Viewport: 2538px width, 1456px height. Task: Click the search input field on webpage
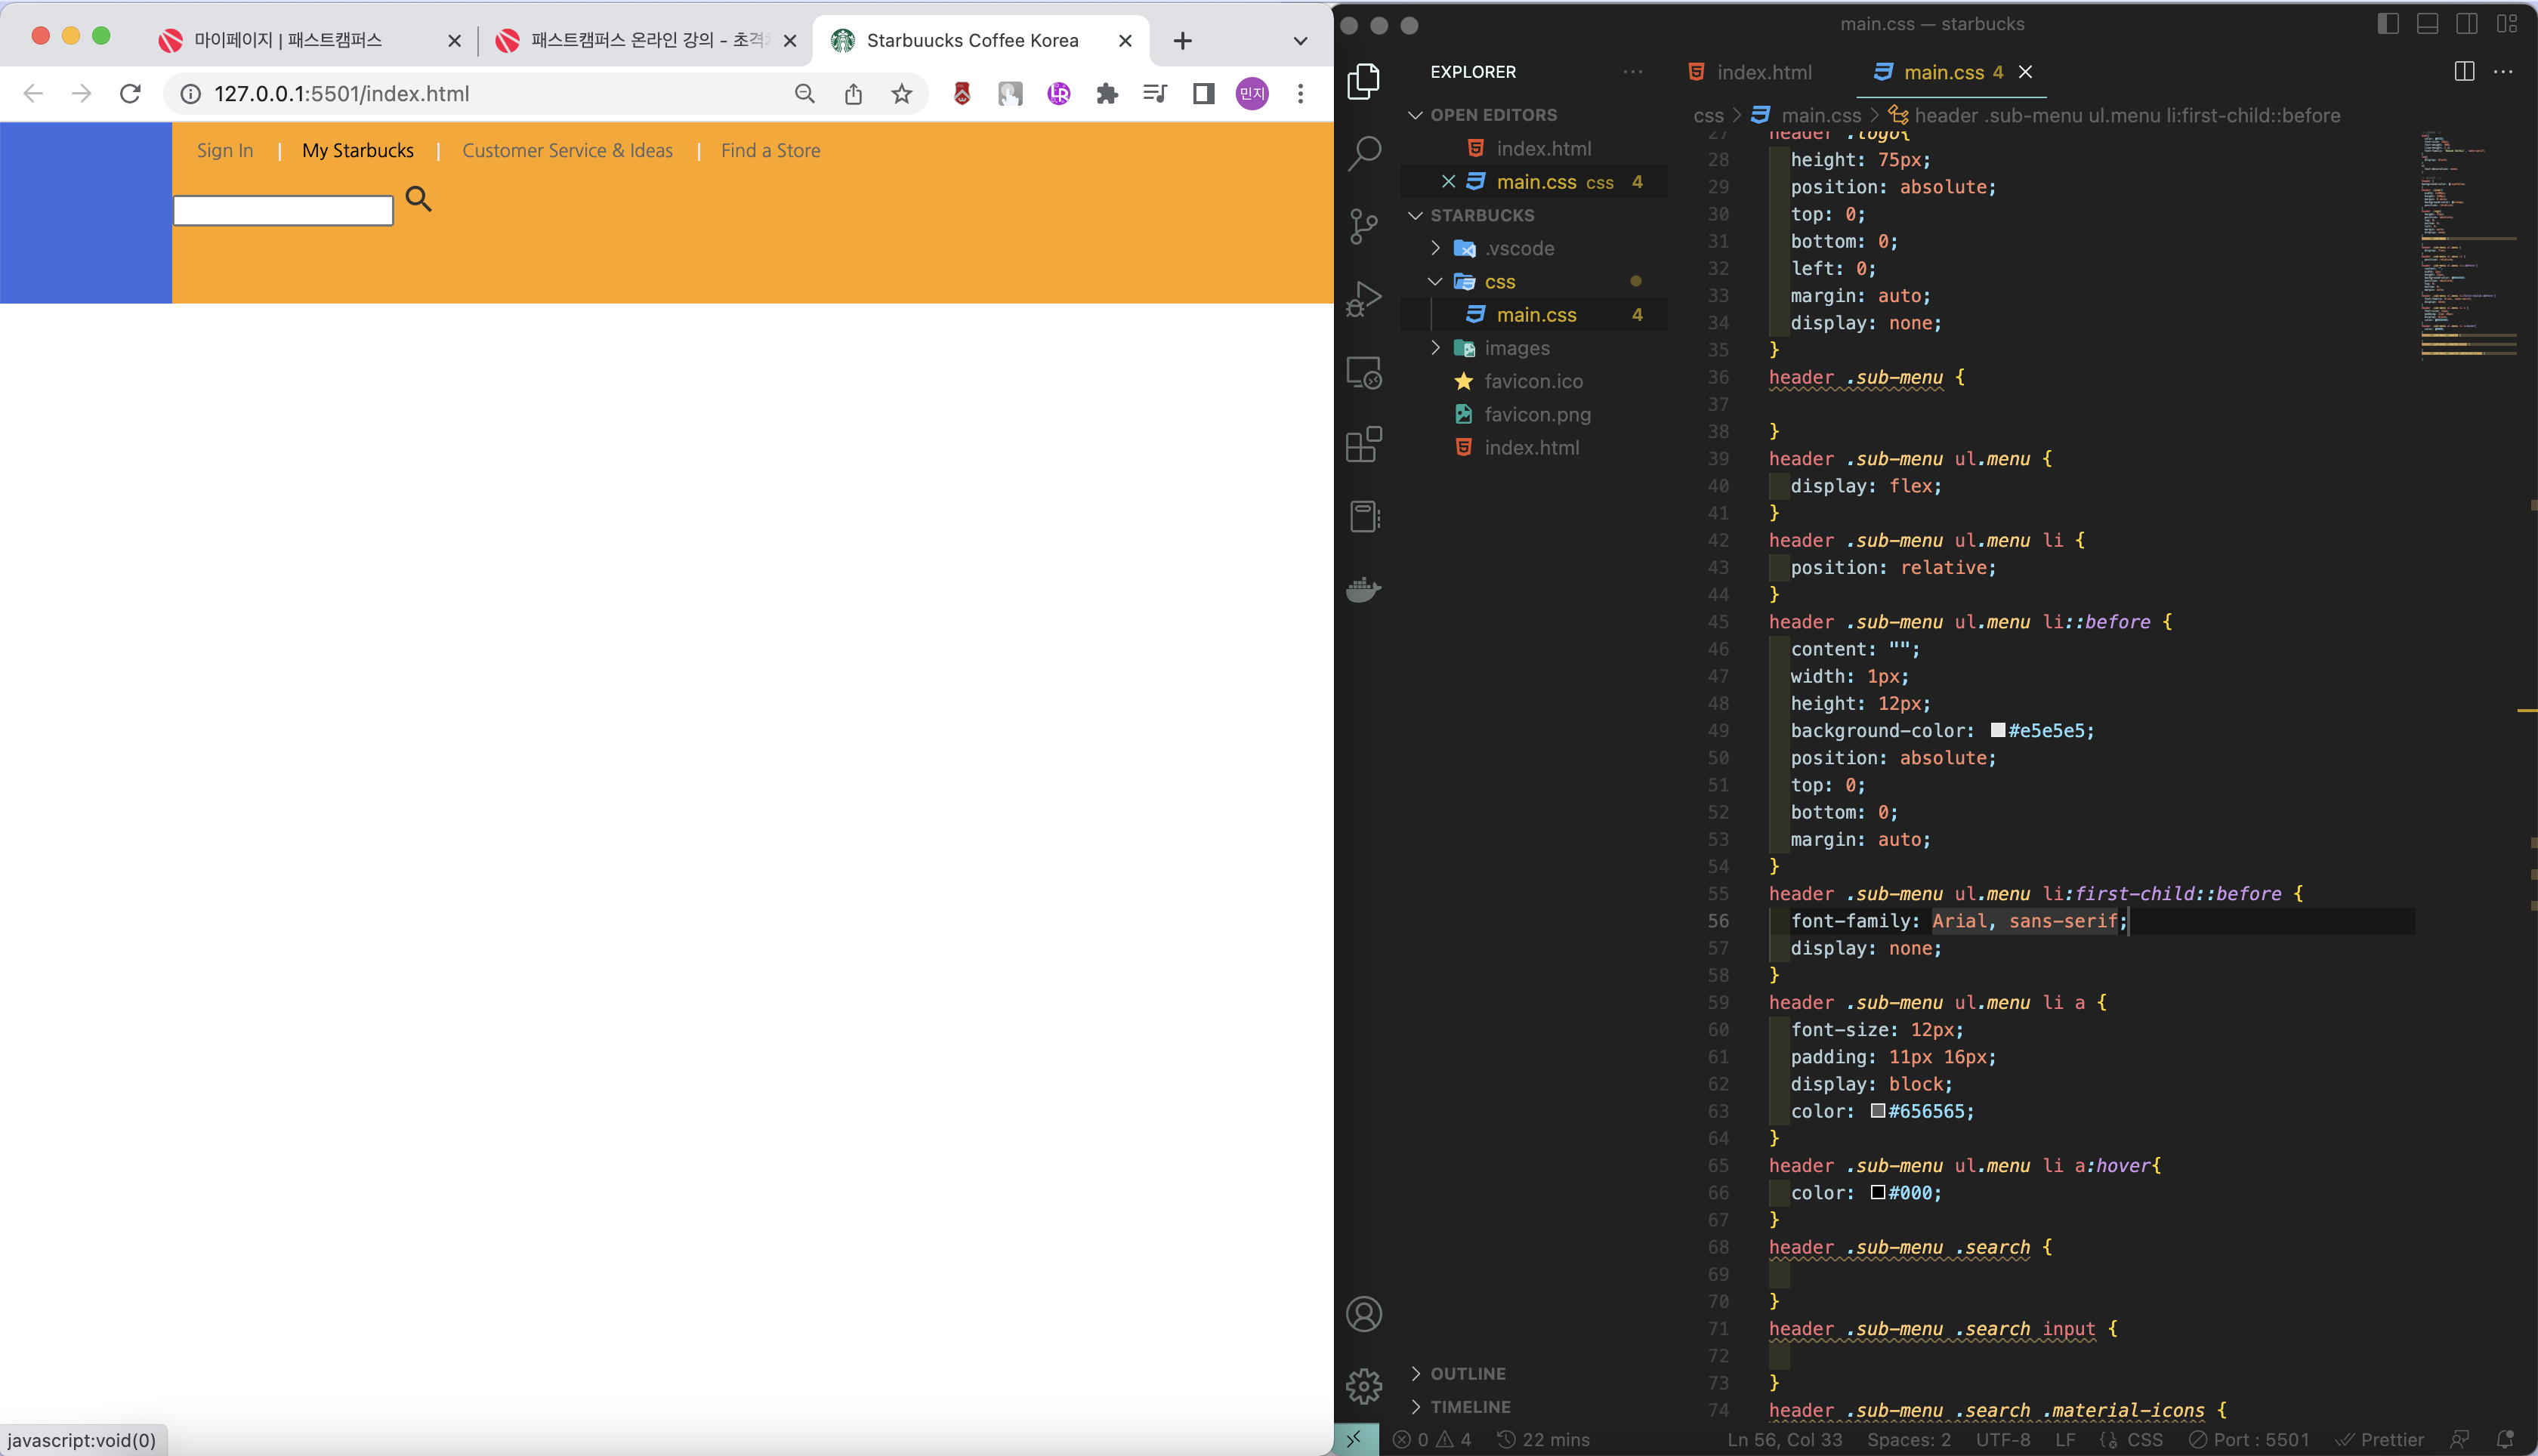283,211
